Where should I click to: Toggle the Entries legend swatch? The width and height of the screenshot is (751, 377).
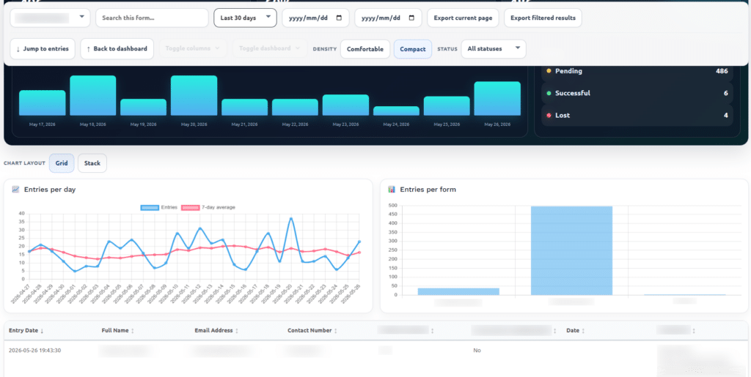point(150,207)
